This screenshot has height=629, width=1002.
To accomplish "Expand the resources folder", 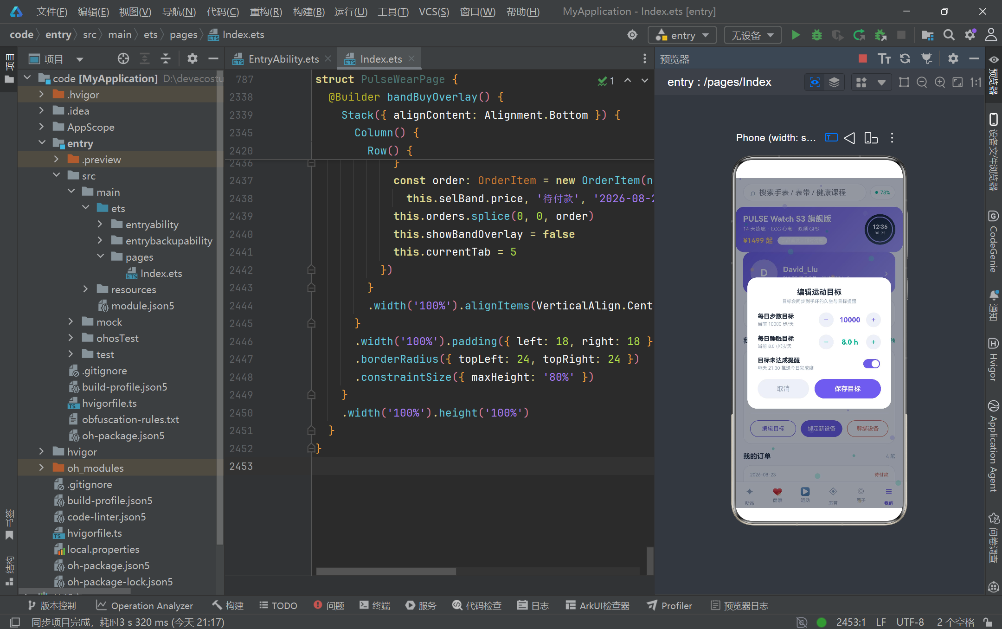I will click(85, 289).
